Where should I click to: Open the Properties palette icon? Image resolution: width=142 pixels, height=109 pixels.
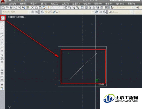(82, 7)
